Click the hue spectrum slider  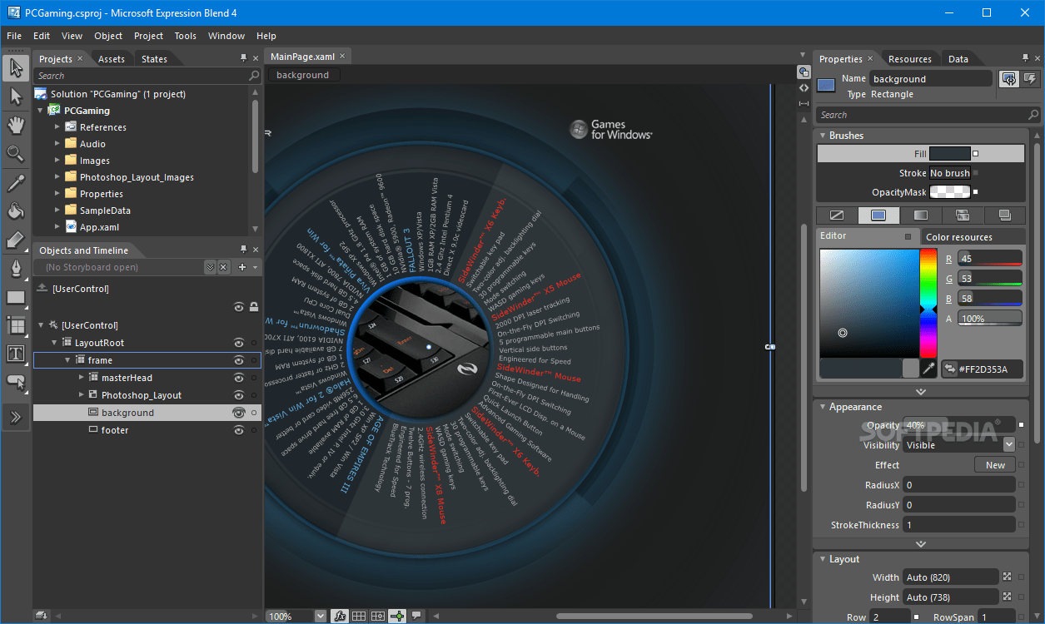point(928,304)
